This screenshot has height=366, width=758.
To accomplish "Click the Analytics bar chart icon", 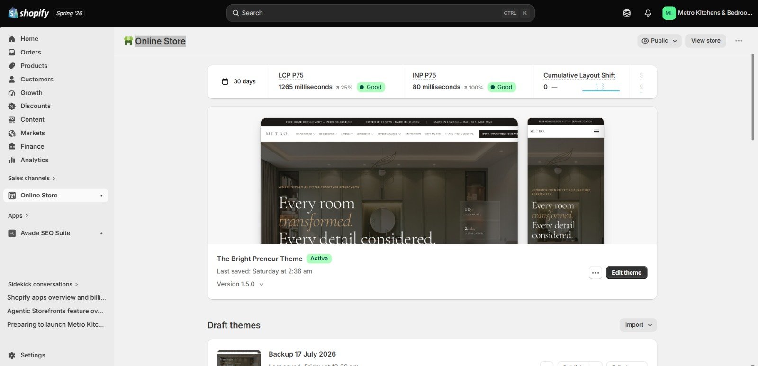I will [x=12, y=160].
